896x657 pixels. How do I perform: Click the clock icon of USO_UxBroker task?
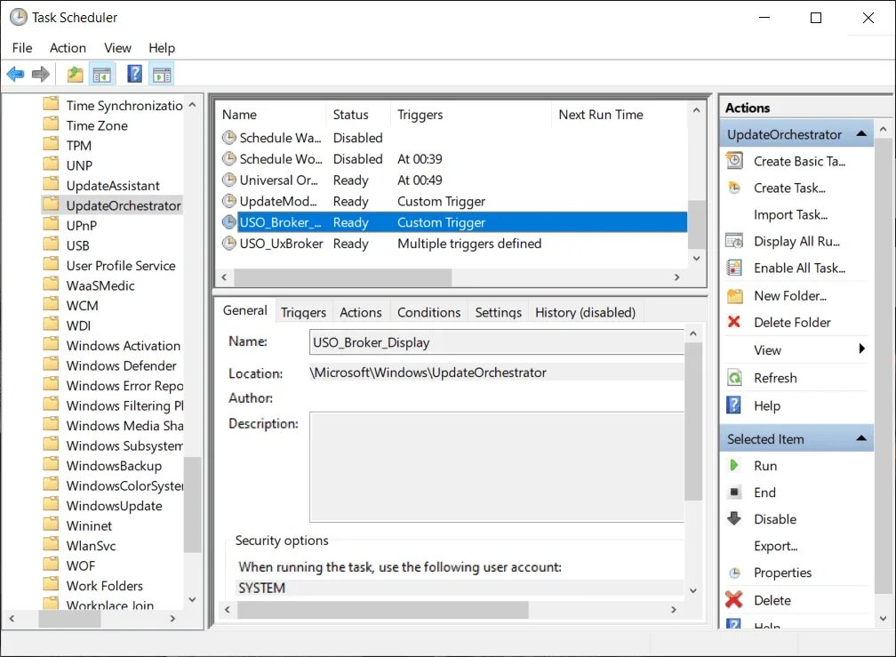[x=228, y=244]
